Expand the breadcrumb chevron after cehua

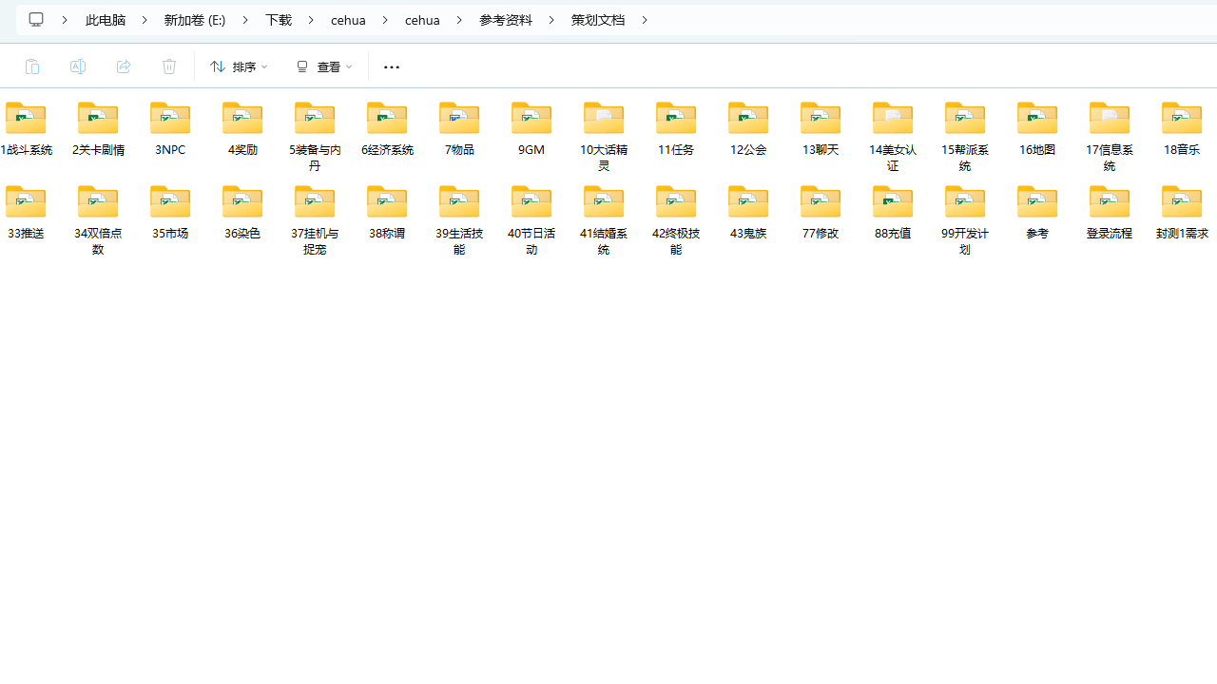point(459,19)
